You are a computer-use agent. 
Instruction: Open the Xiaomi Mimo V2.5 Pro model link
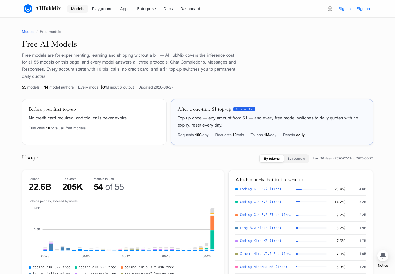click(x=266, y=254)
